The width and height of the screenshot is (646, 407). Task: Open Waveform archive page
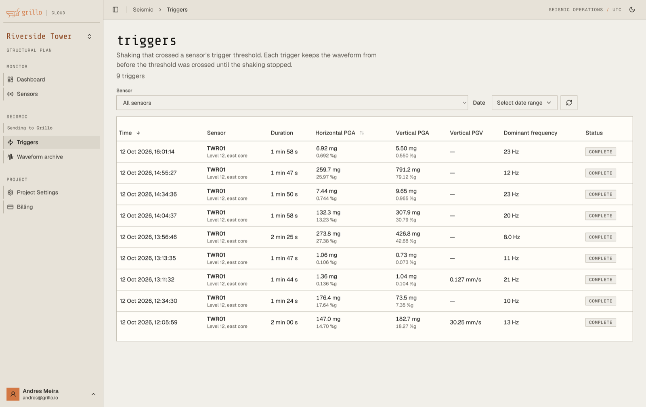(52, 157)
